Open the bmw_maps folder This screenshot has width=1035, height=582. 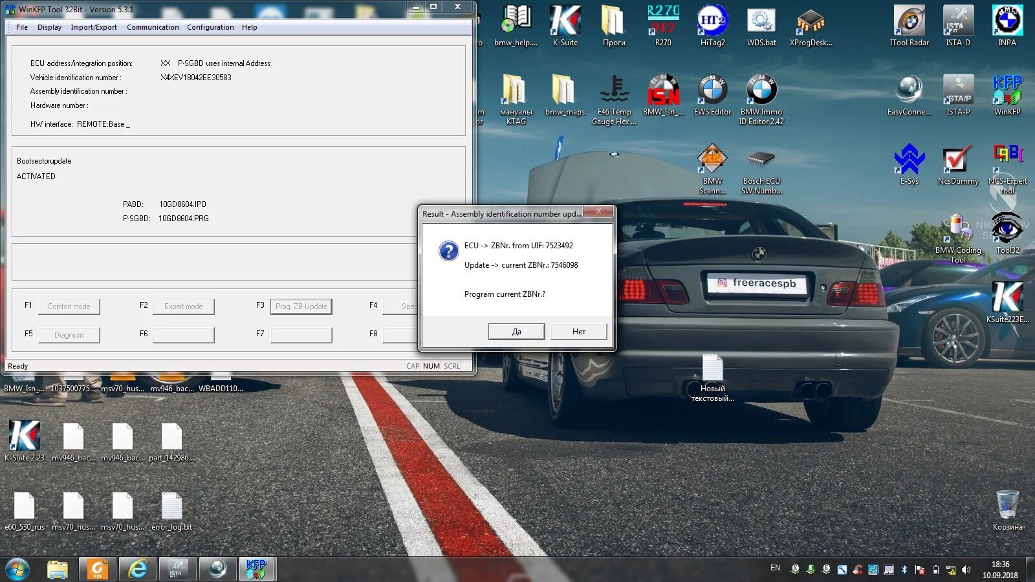click(565, 96)
